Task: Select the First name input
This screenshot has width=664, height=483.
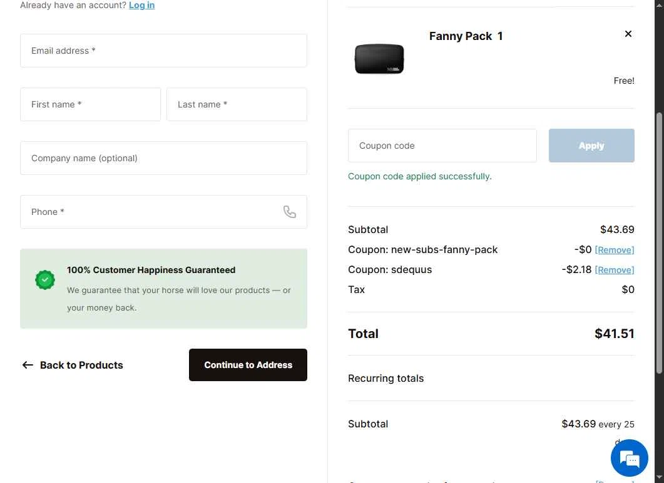Action: (x=90, y=104)
